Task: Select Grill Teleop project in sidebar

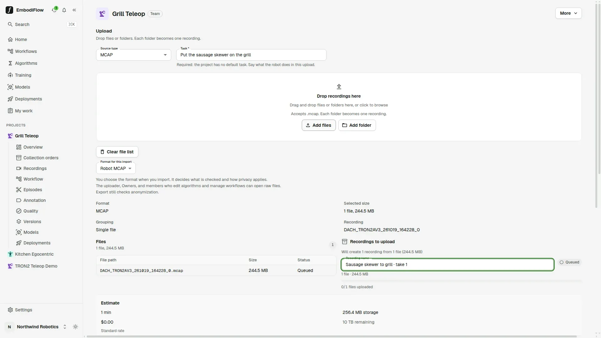Action: (x=42, y=136)
